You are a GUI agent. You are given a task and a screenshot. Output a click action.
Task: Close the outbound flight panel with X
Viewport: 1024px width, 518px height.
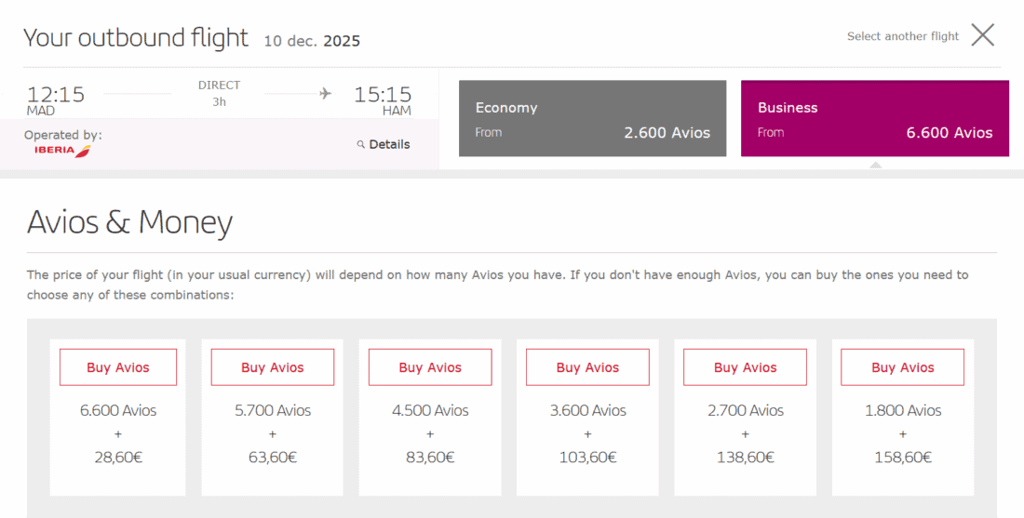tap(982, 35)
